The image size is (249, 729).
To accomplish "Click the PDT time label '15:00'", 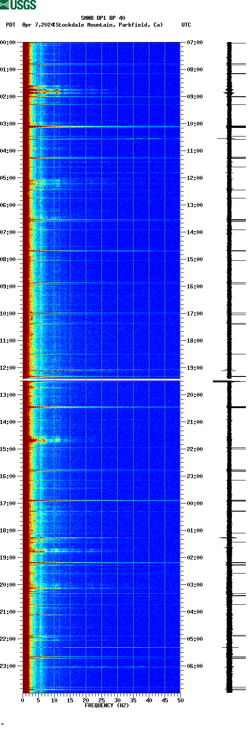I will point(8,449).
